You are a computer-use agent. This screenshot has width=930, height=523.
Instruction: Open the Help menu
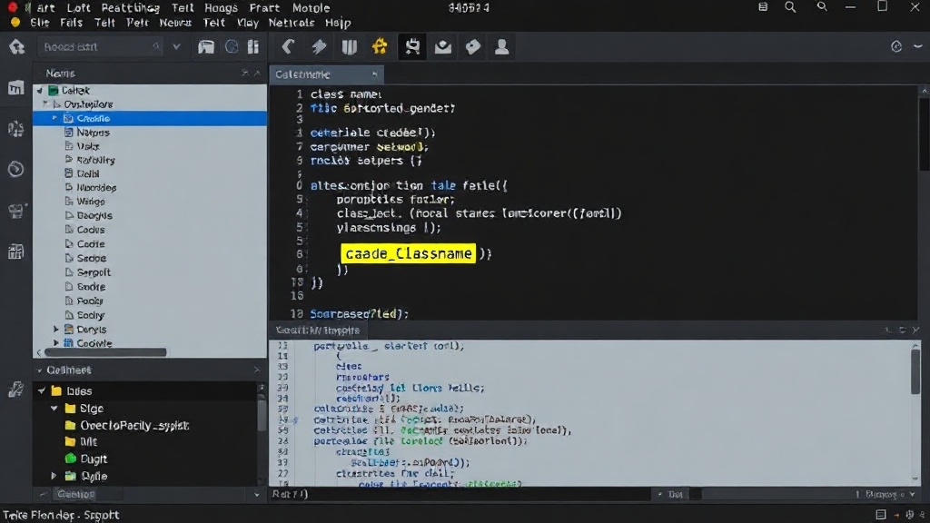[x=338, y=23]
